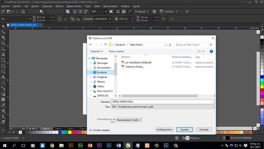Select portrait page orientation
264x149 pixels.
coord(59,19)
